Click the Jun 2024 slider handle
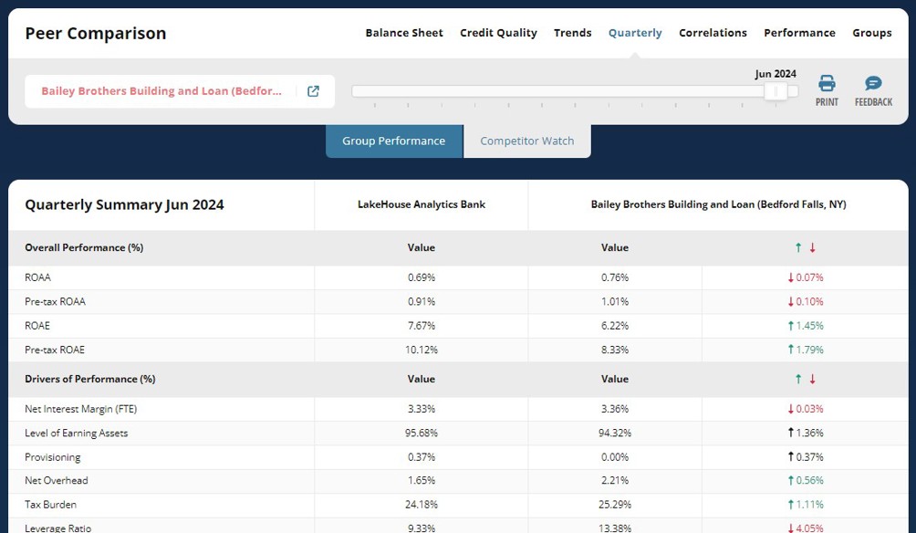The image size is (916, 533). (775, 91)
